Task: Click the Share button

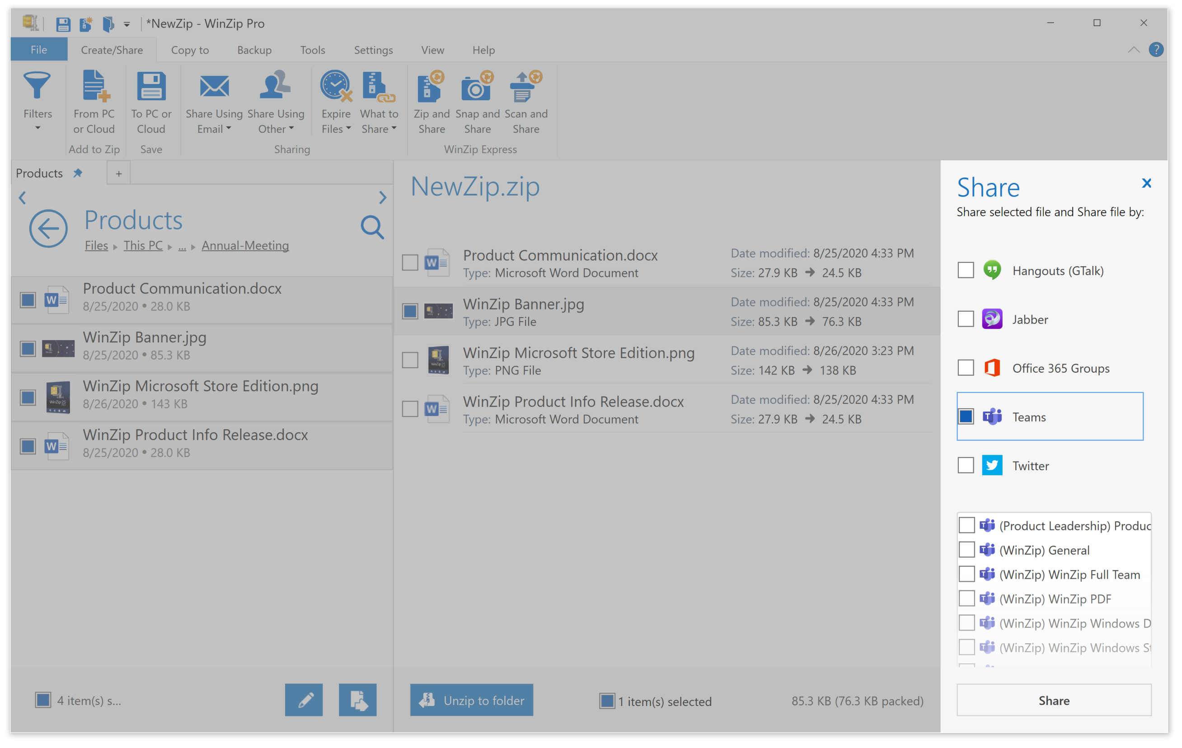Action: pos(1054,700)
